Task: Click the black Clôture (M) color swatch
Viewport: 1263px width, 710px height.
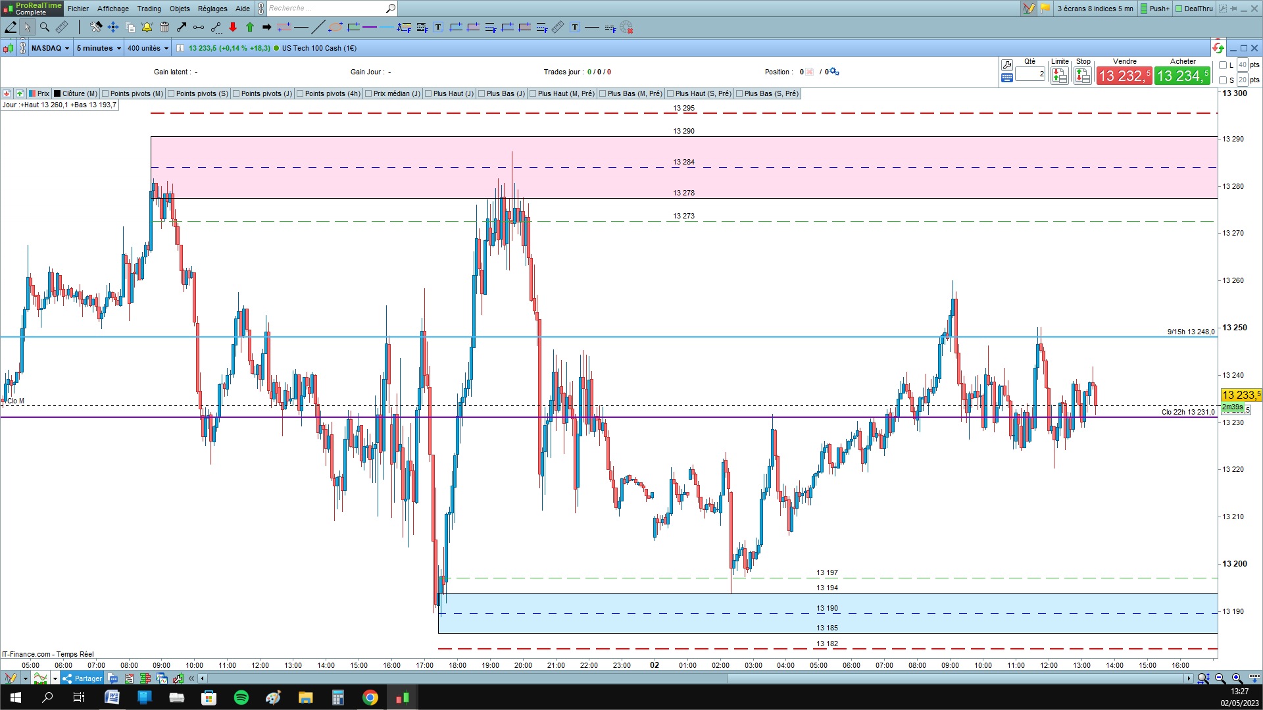Action: 57,93
